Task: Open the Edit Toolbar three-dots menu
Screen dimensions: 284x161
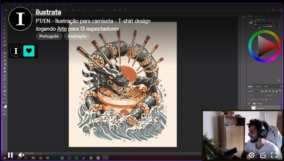Action: tap(5, 99)
